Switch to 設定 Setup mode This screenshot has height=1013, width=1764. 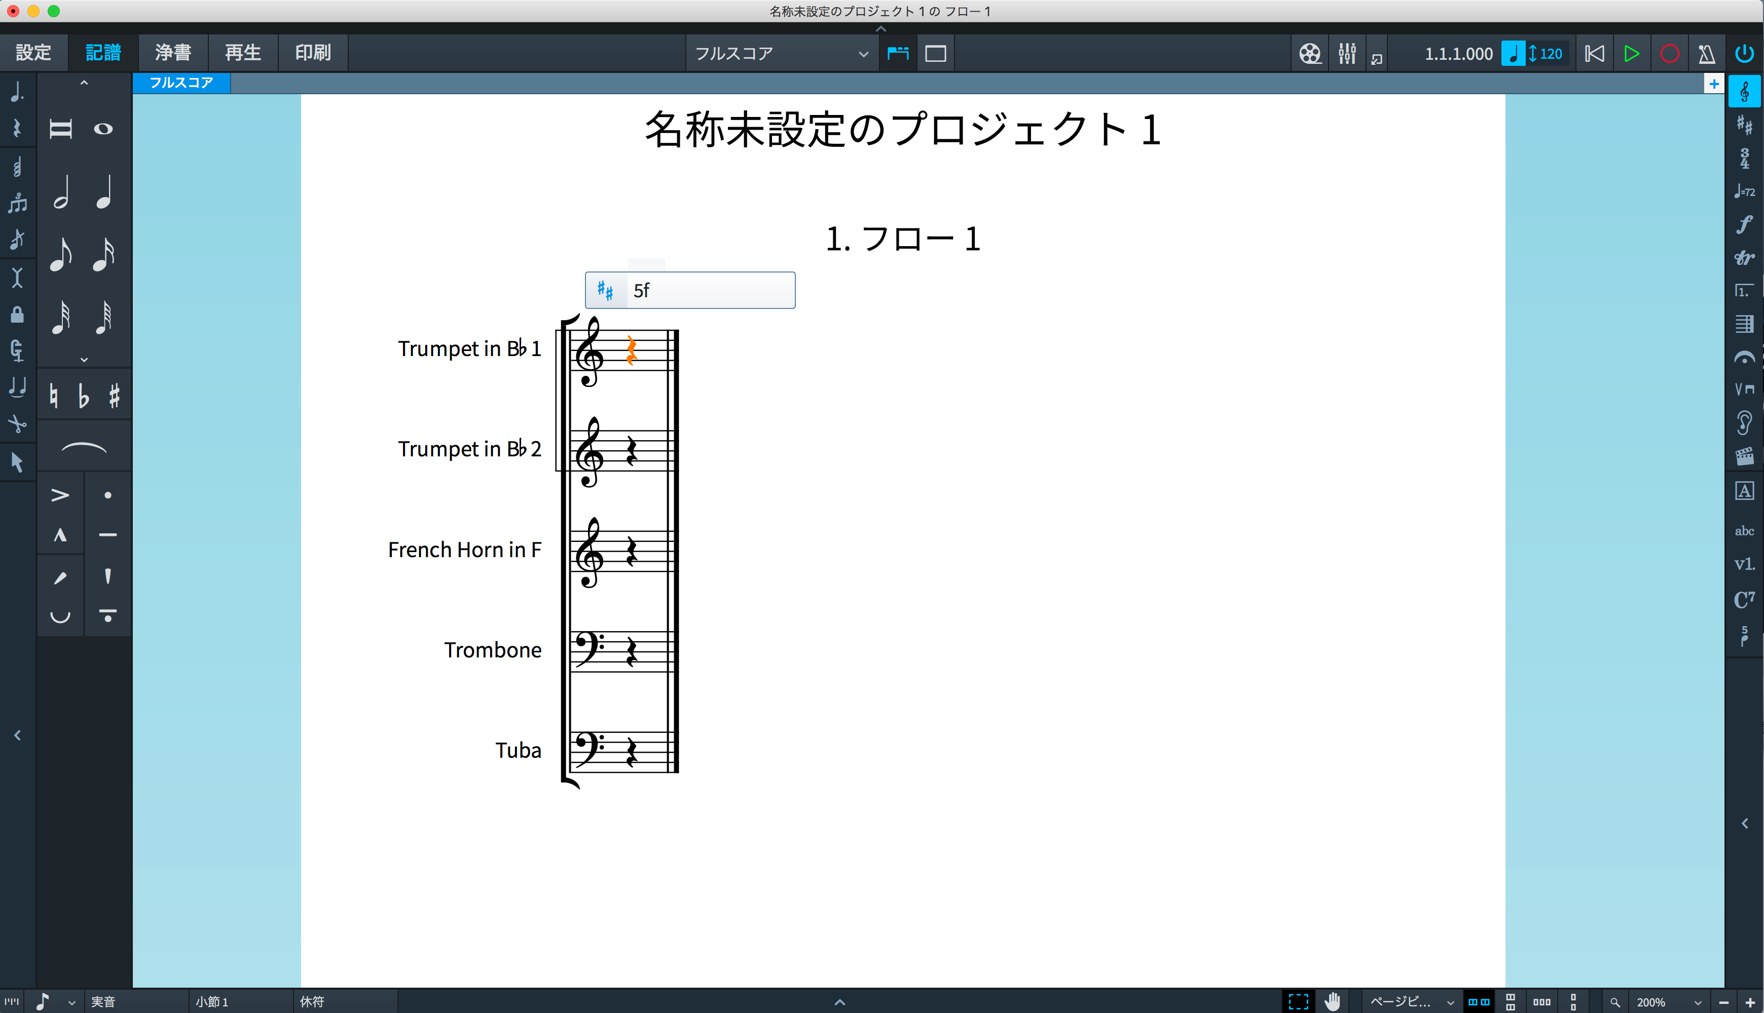[33, 53]
